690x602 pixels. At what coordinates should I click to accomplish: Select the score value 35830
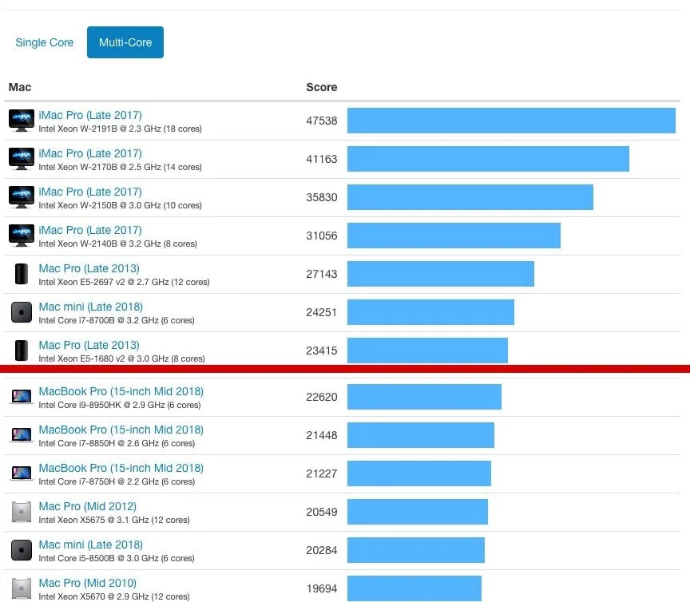click(x=322, y=197)
